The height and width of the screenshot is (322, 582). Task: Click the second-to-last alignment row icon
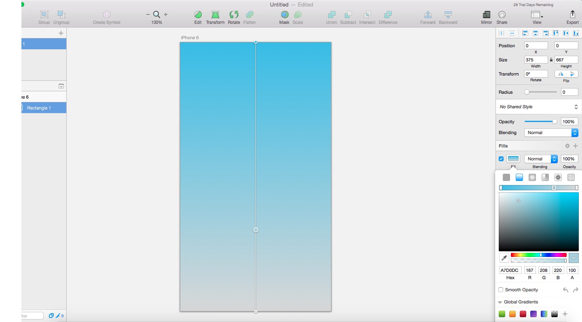[x=566, y=33]
